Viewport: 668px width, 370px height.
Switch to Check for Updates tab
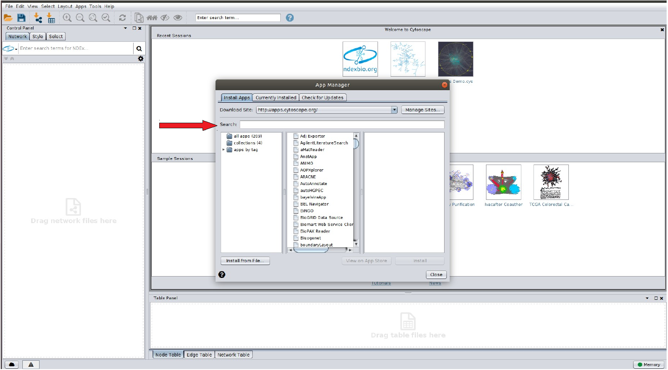(x=323, y=98)
